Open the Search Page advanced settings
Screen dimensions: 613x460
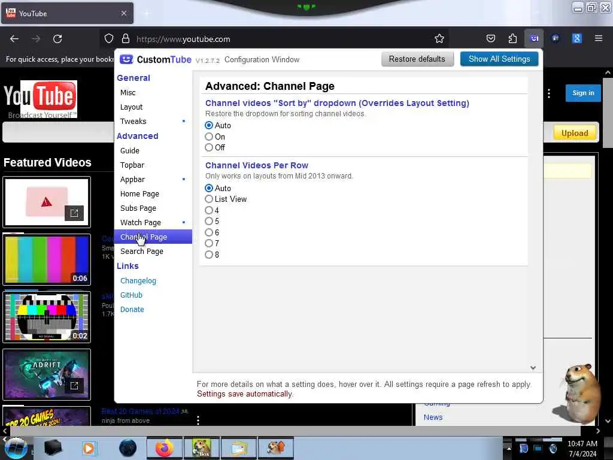point(153,252)
